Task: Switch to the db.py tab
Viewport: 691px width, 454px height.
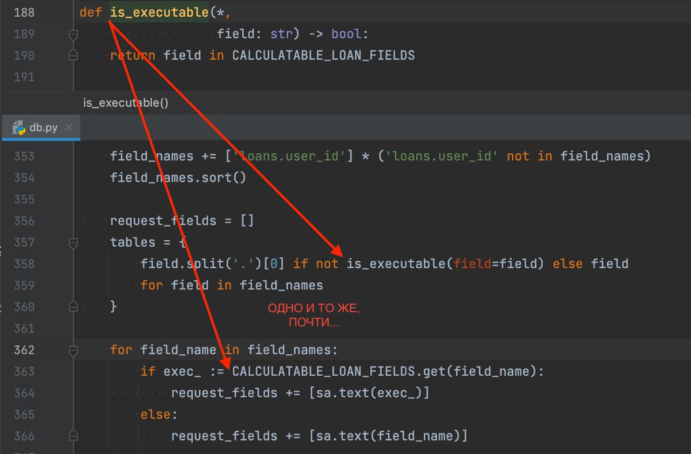Action: 40,127
